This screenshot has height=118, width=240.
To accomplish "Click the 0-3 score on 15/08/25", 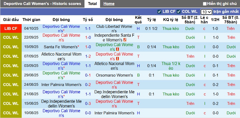I will click(88, 104).
